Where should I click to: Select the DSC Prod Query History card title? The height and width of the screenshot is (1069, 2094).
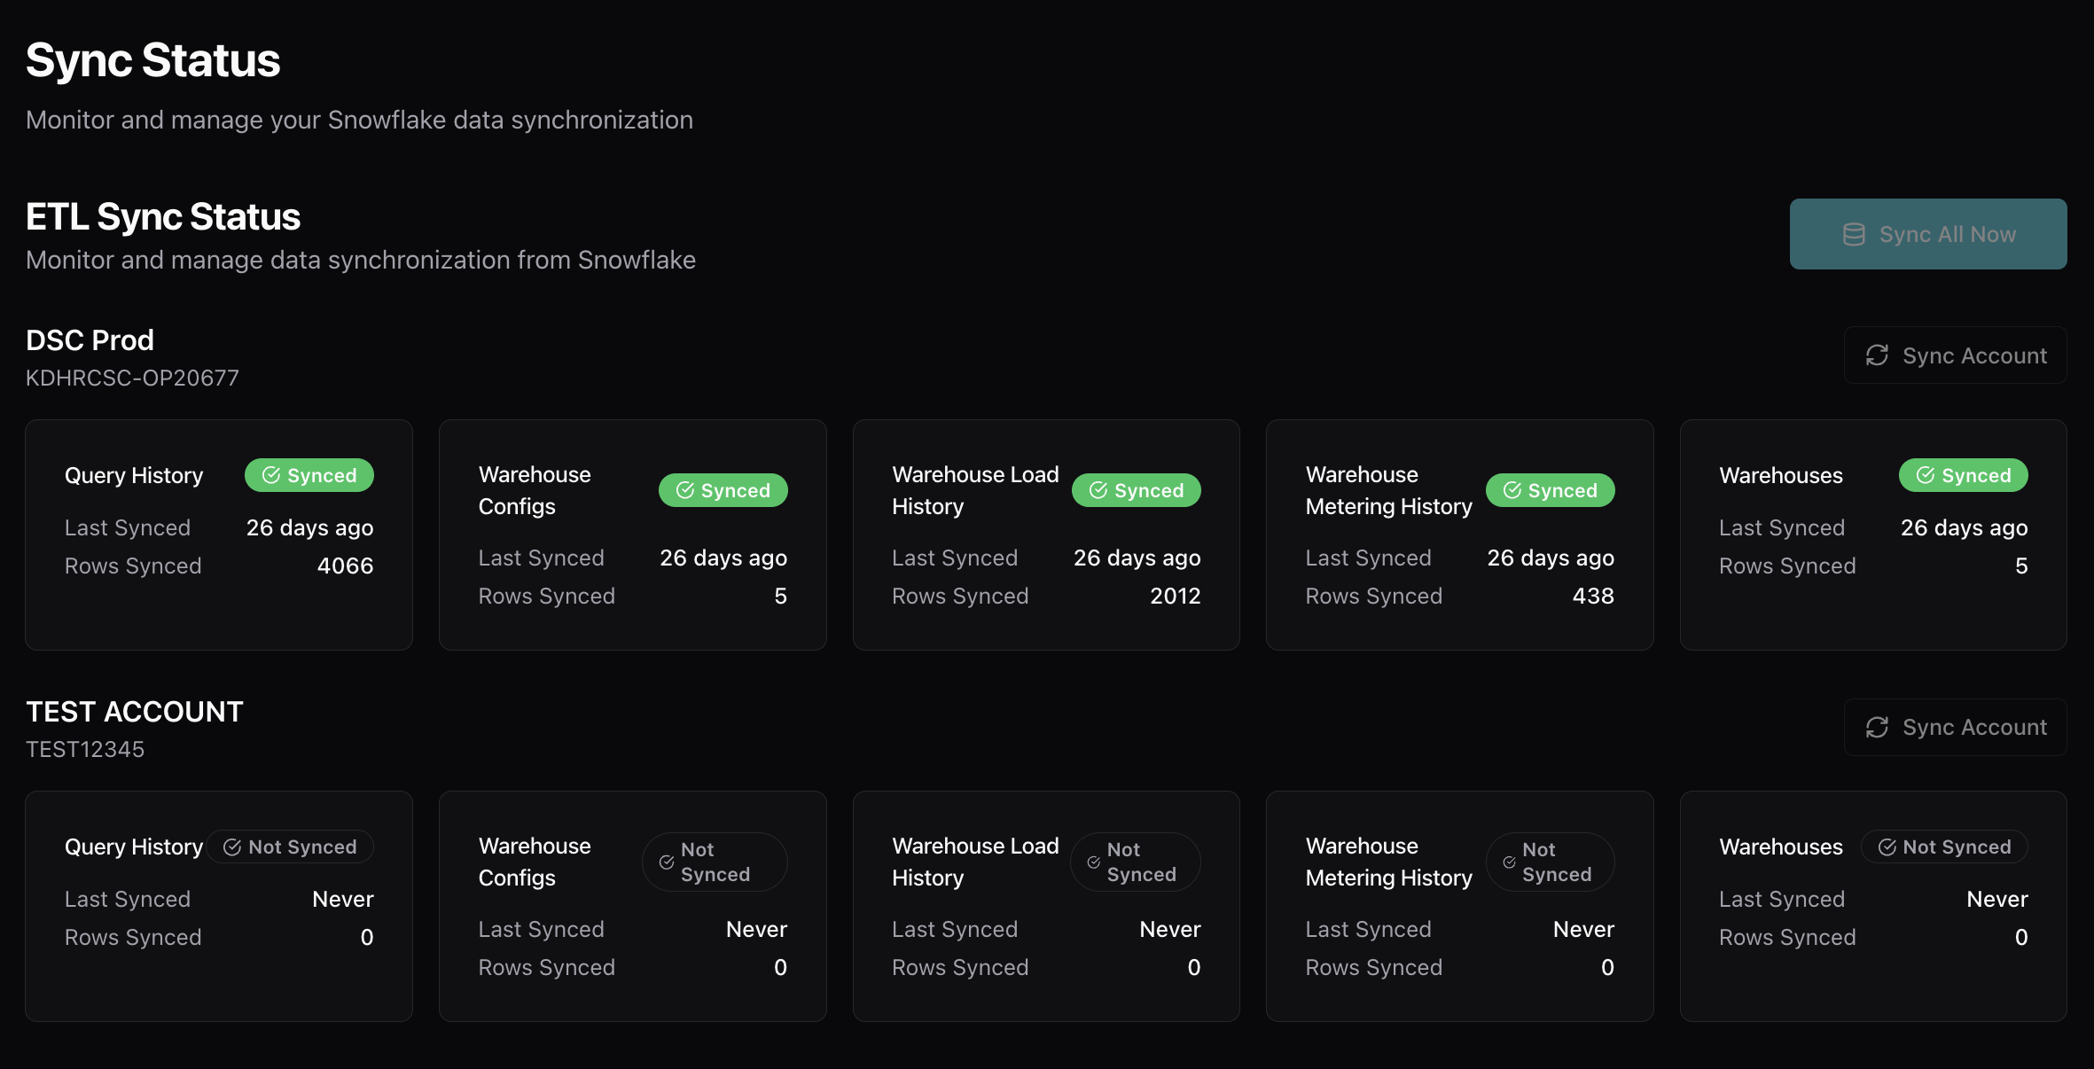134,475
